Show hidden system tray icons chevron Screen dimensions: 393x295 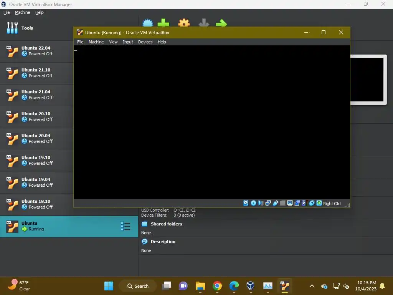coord(312,286)
